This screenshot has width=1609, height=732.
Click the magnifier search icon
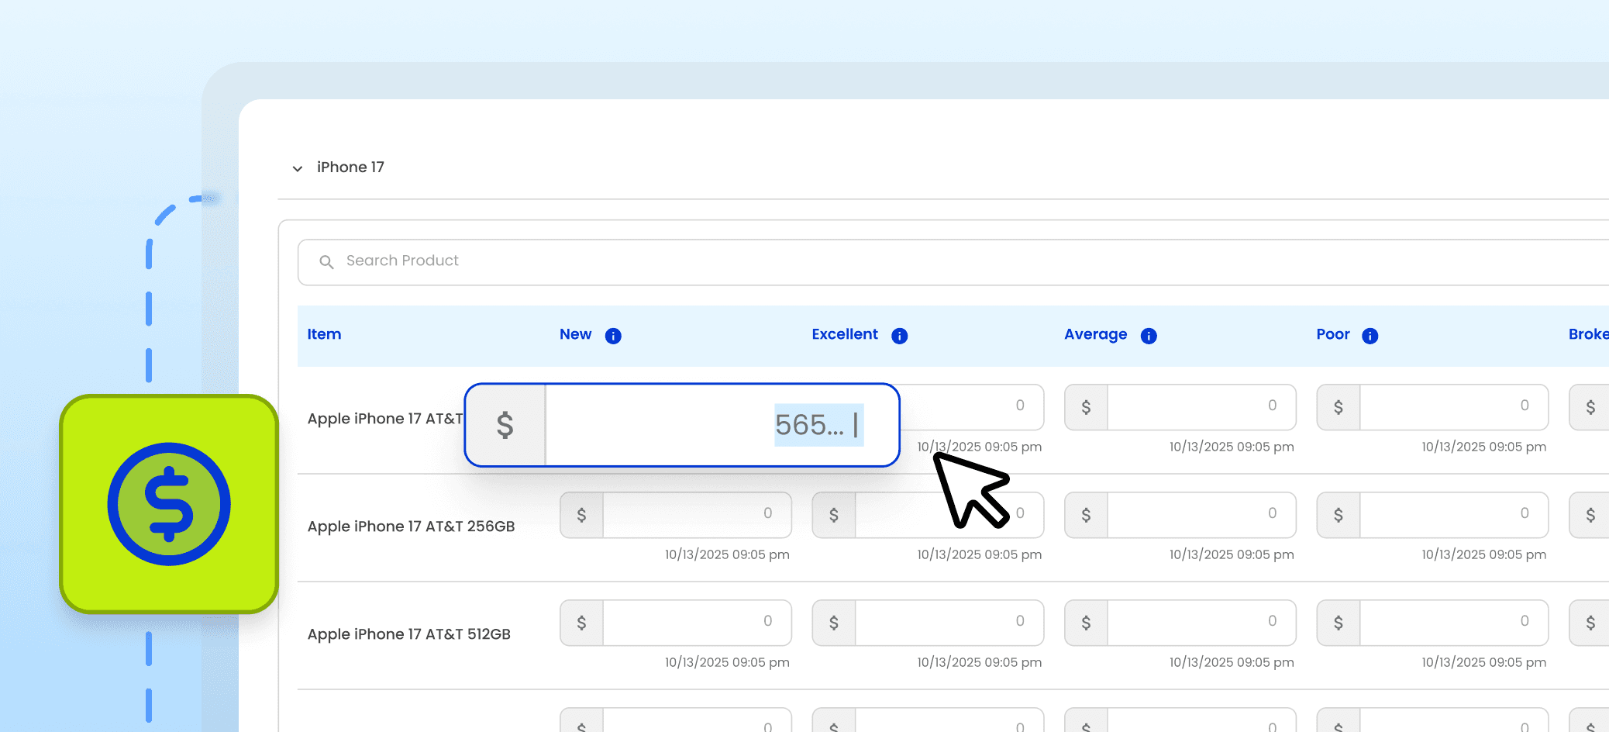[x=327, y=262]
